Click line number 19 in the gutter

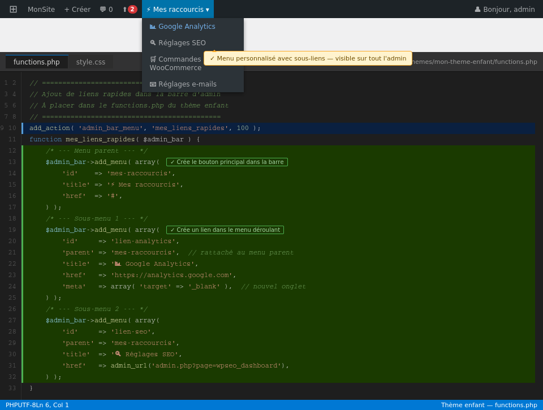(x=12, y=230)
